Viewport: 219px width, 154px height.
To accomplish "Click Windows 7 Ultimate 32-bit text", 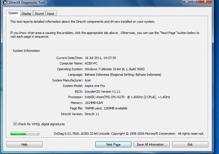I will tap(115, 69).
